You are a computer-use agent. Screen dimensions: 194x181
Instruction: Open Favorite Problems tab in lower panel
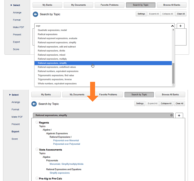point(108,95)
